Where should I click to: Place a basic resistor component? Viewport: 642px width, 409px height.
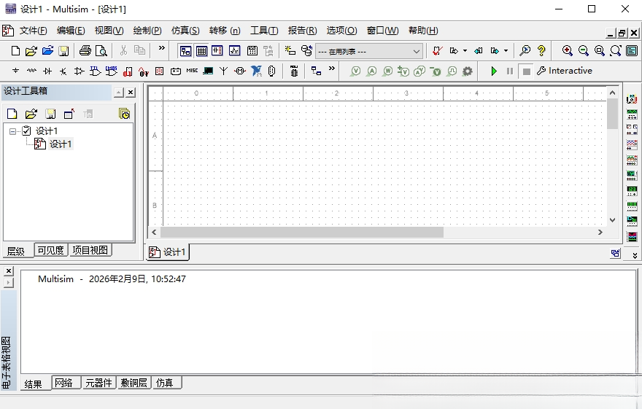[x=31, y=71]
